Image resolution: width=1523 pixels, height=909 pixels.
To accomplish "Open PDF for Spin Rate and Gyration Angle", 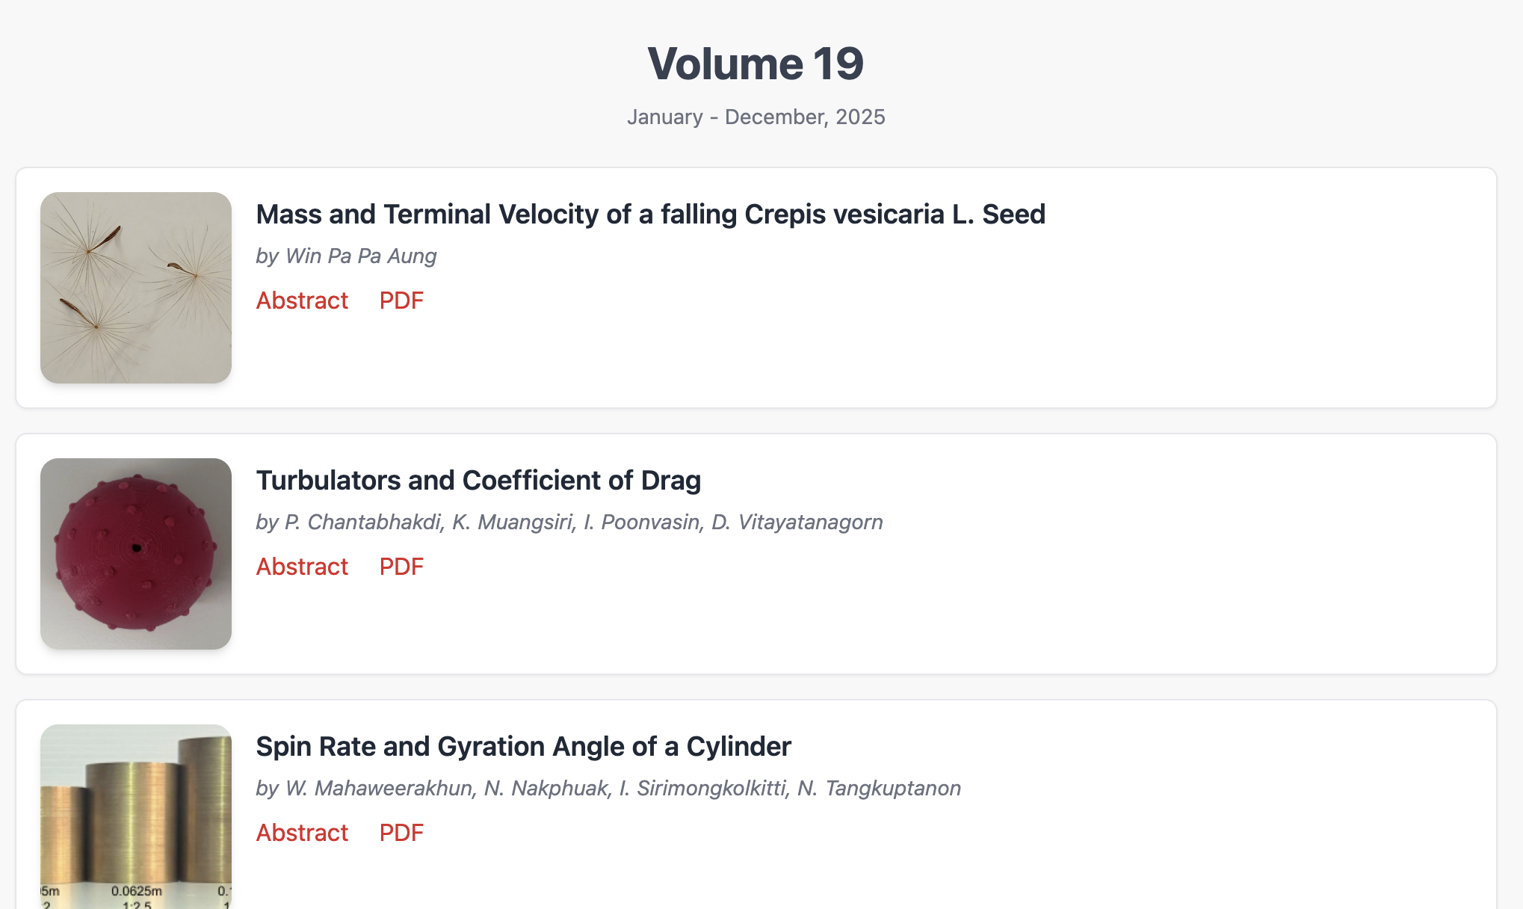I will click(401, 833).
